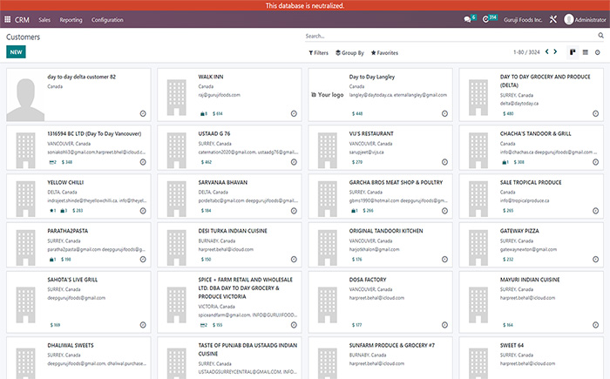610x379 pixels.
Task: Click sales total $ 232 on GATEWAY PIZZA
Action: [x=508, y=259]
